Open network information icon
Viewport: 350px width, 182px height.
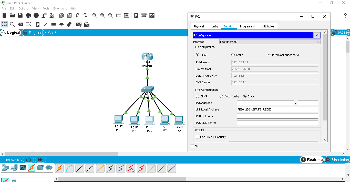[x=36, y=15]
